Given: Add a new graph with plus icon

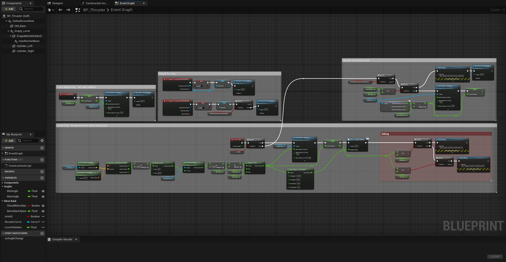Looking at the screenshot, I should 42,148.
